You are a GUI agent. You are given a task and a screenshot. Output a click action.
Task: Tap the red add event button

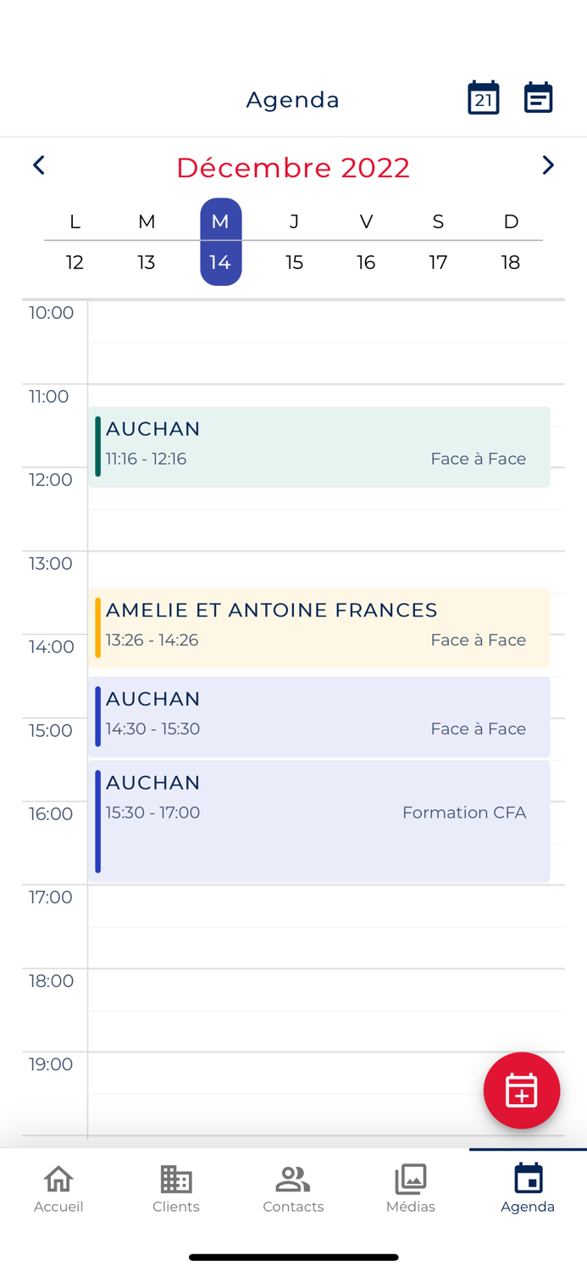coord(521,1091)
